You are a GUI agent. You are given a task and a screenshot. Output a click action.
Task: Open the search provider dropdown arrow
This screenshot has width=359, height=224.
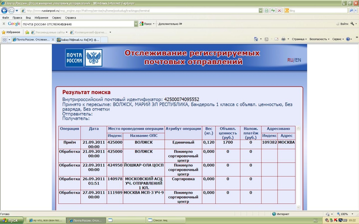pos(356,11)
